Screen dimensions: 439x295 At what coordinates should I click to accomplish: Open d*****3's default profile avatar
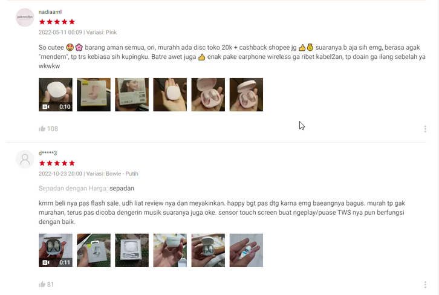pos(25,159)
